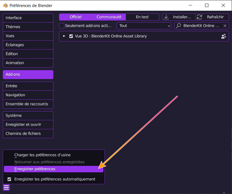Click the community user icon on BlenderKit row

(x=224, y=36)
